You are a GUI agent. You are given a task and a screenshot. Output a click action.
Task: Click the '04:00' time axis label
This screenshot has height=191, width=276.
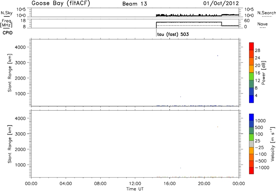(66, 184)
